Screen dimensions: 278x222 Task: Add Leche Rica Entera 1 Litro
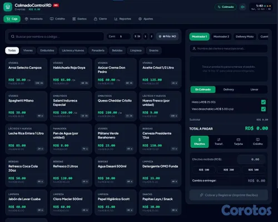click(26, 139)
